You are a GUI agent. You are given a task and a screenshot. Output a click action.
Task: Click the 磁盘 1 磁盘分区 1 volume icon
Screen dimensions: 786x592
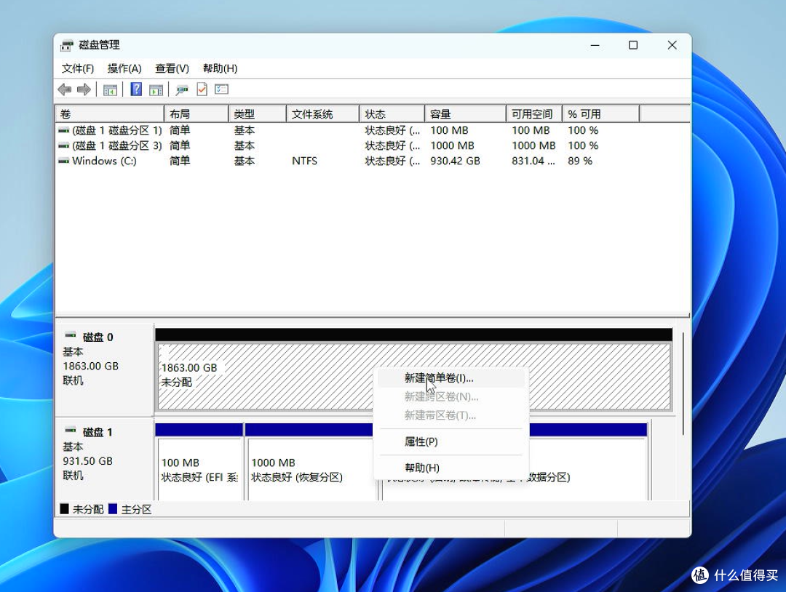(63, 130)
